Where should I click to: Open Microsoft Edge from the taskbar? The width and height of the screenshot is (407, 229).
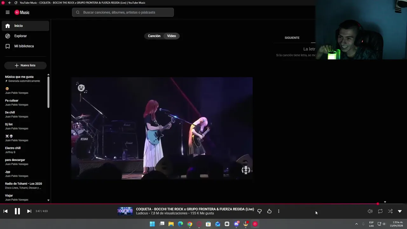click(180, 224)
